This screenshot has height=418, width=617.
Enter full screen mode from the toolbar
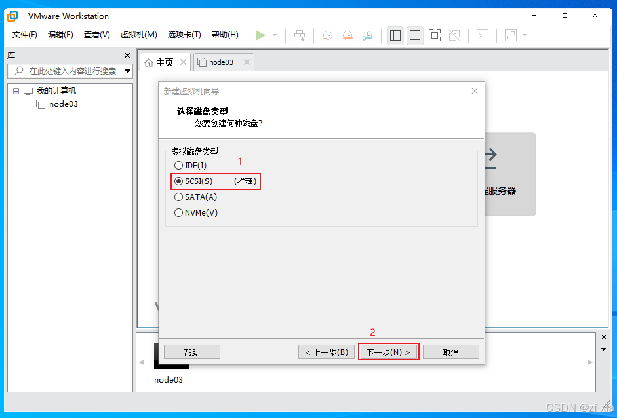[435, 35]
